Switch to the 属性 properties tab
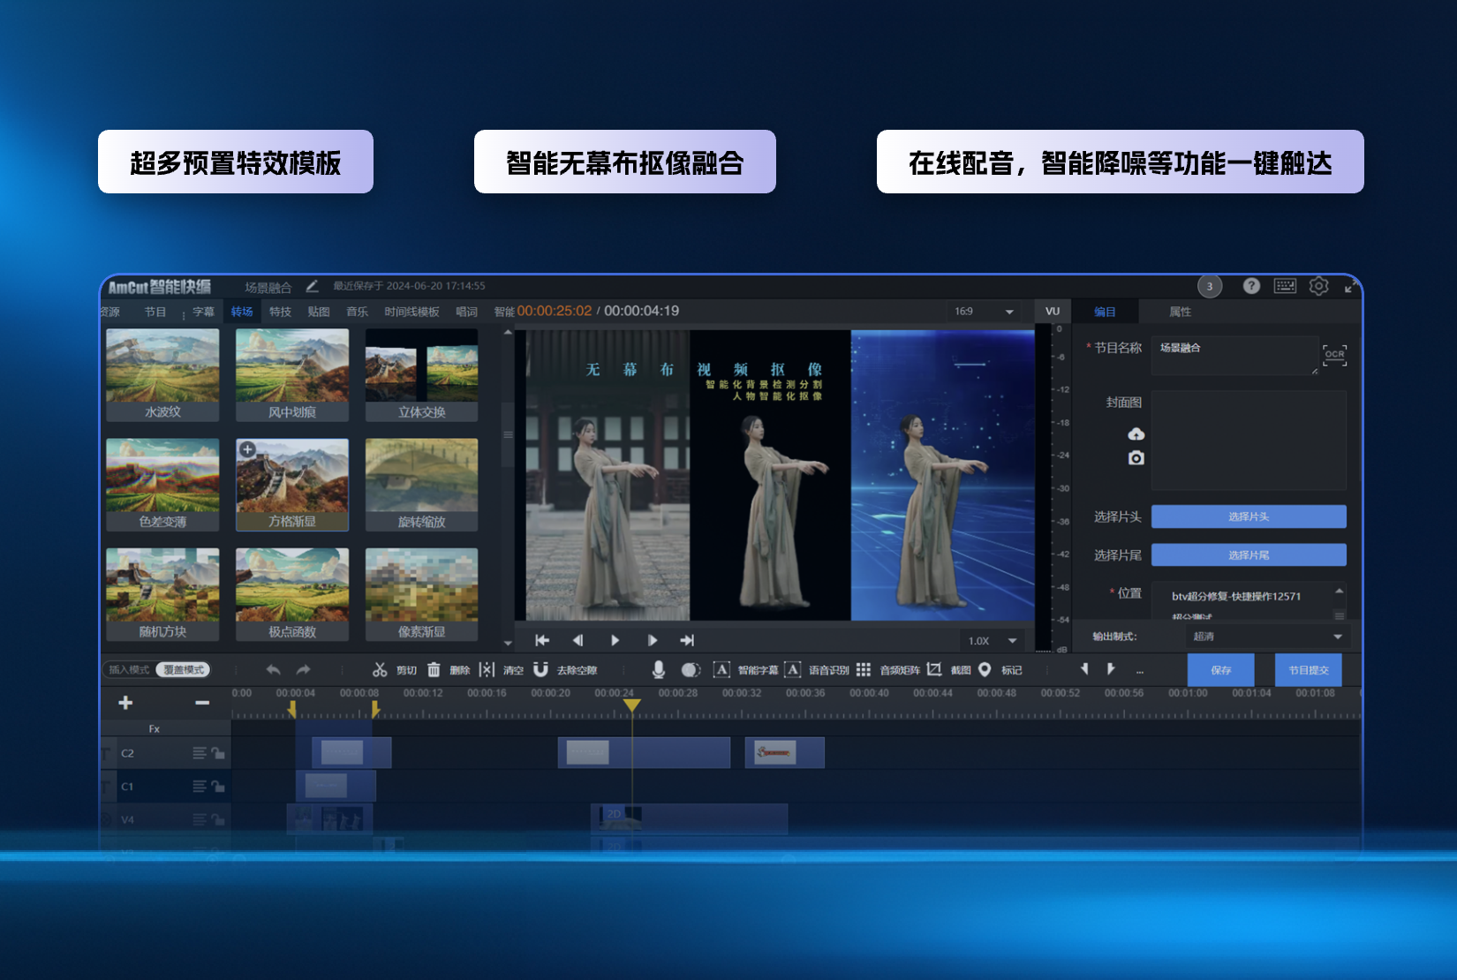The image size is (1457, 980). click(x=1180, y=312)
